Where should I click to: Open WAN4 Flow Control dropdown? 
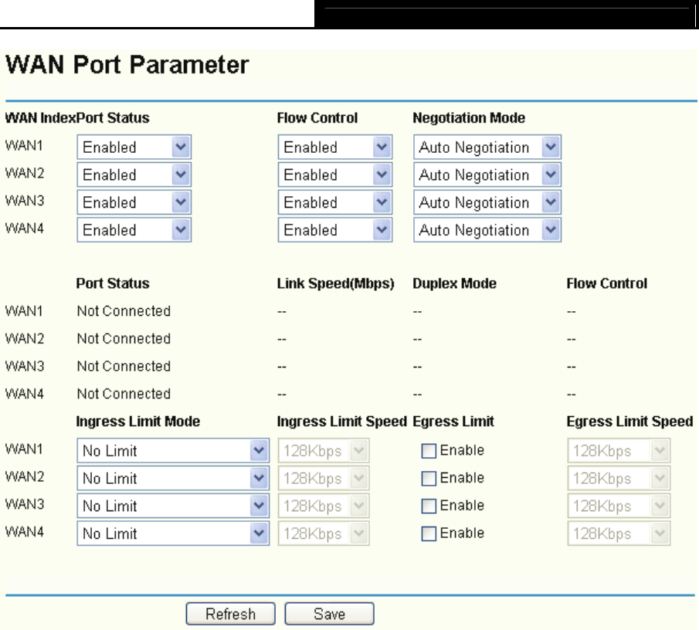tap(334, 230)
